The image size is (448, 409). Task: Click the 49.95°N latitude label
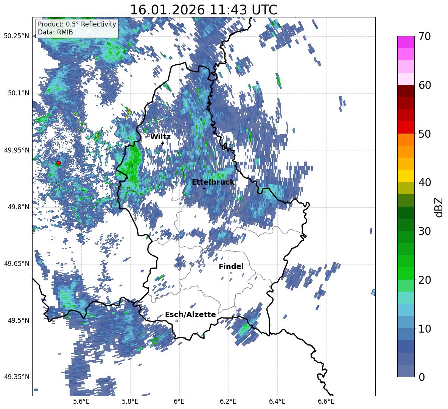click(x=17, y=150)
